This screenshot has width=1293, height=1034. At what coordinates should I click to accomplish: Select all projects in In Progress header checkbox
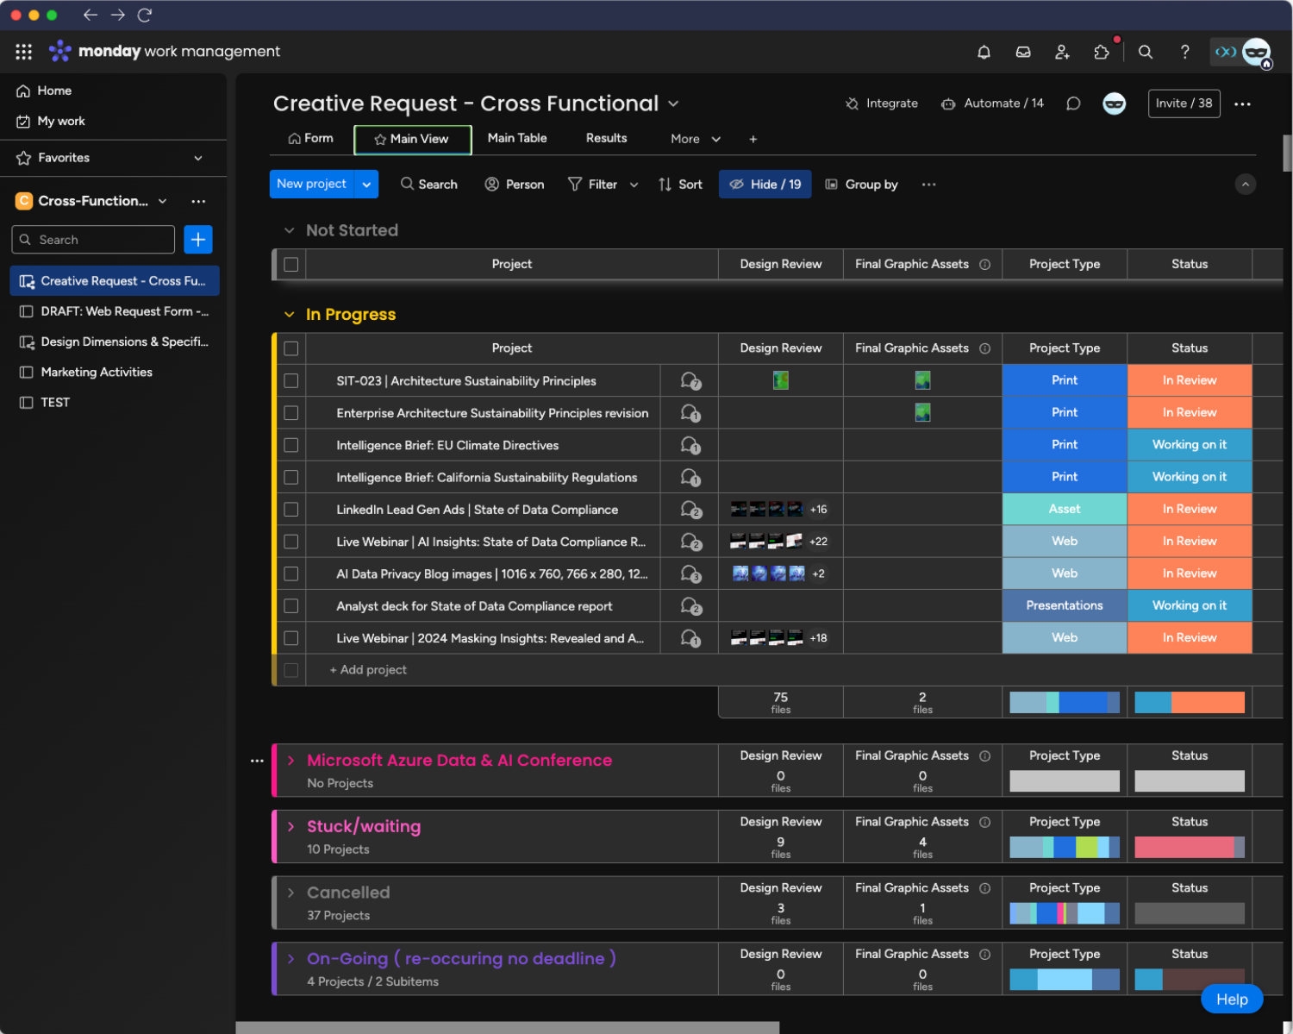coord(291,348)
